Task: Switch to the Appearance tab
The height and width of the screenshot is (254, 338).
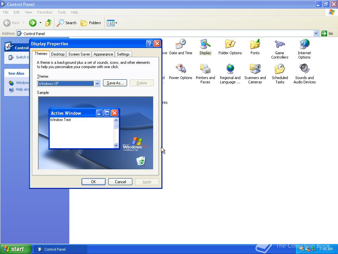Action: pos(103,54)
